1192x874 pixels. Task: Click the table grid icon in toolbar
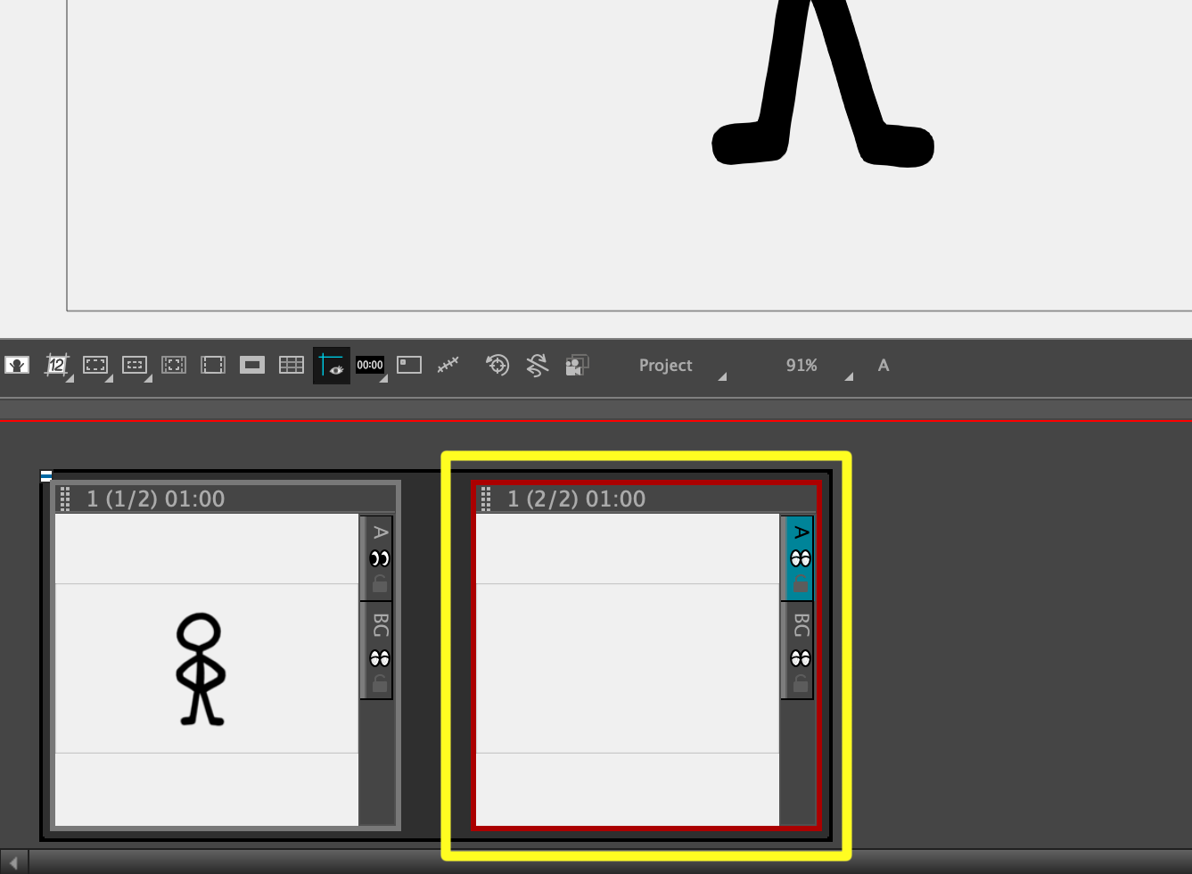(292, 365)
